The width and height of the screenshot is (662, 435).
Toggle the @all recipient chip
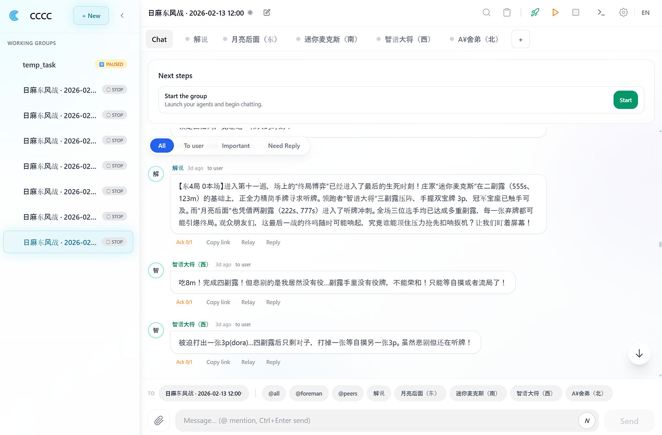coord(274,393)
